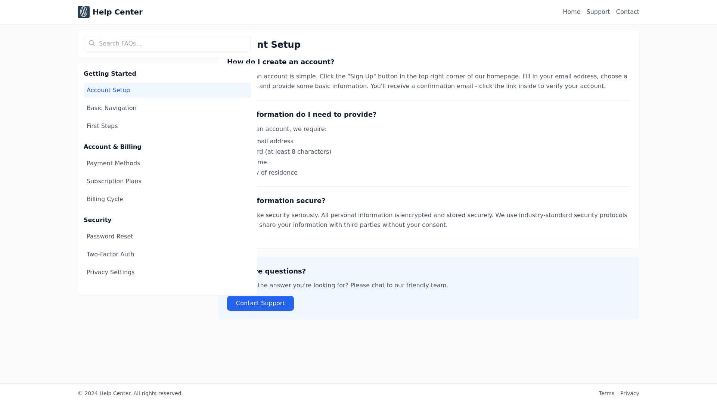Click the Search FAQs input field
The width and height of the screenshot is (717, 403).
point(167,43)
